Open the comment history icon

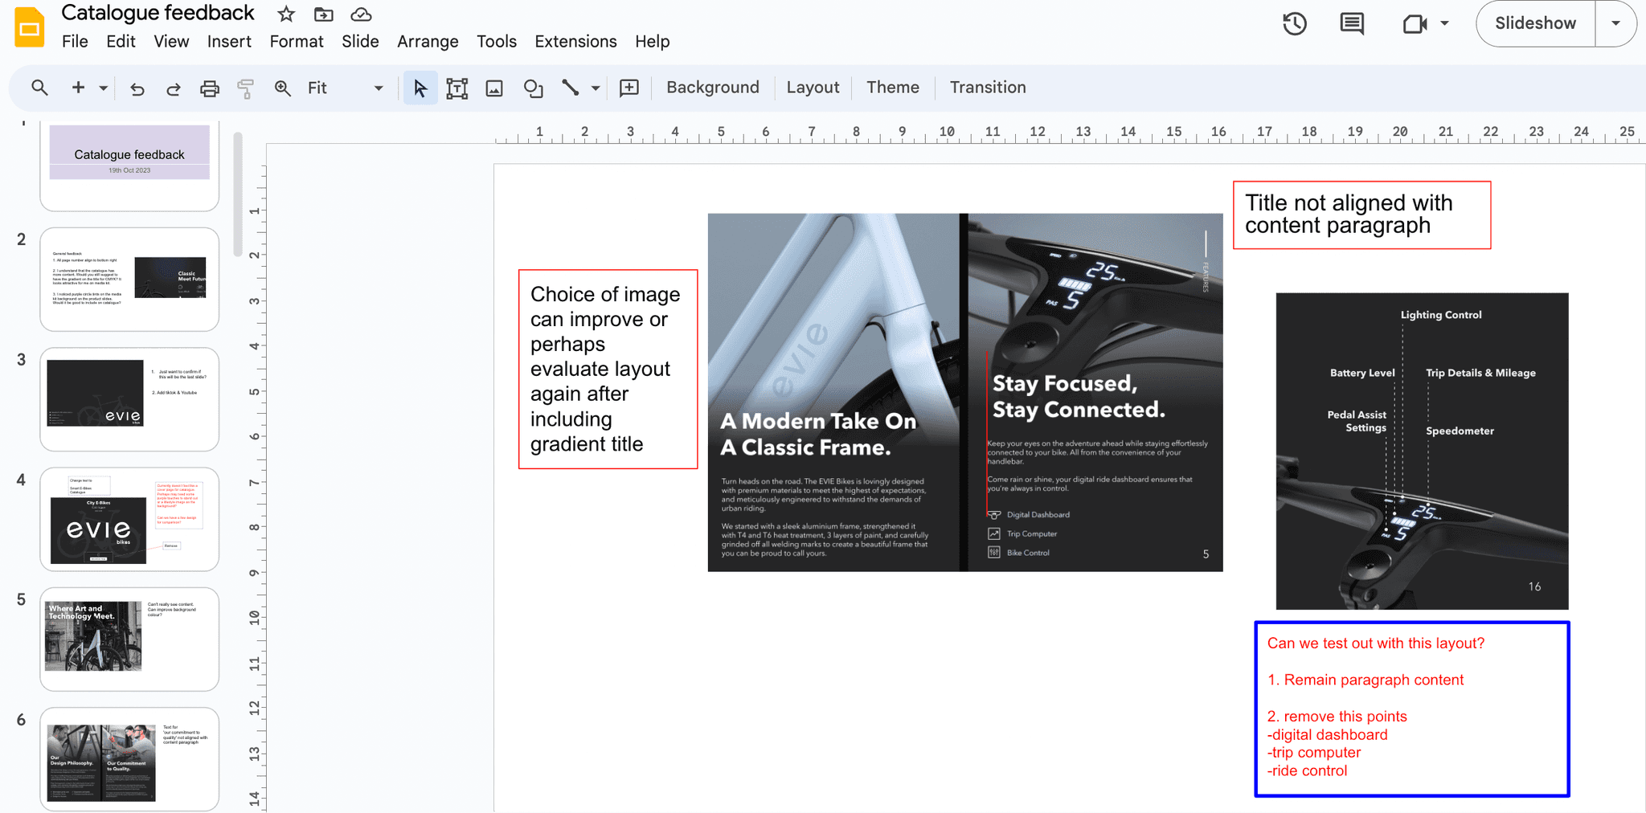point(1352,24)
